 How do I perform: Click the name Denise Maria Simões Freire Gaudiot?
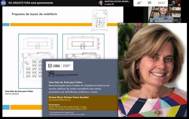pos(69,97)
